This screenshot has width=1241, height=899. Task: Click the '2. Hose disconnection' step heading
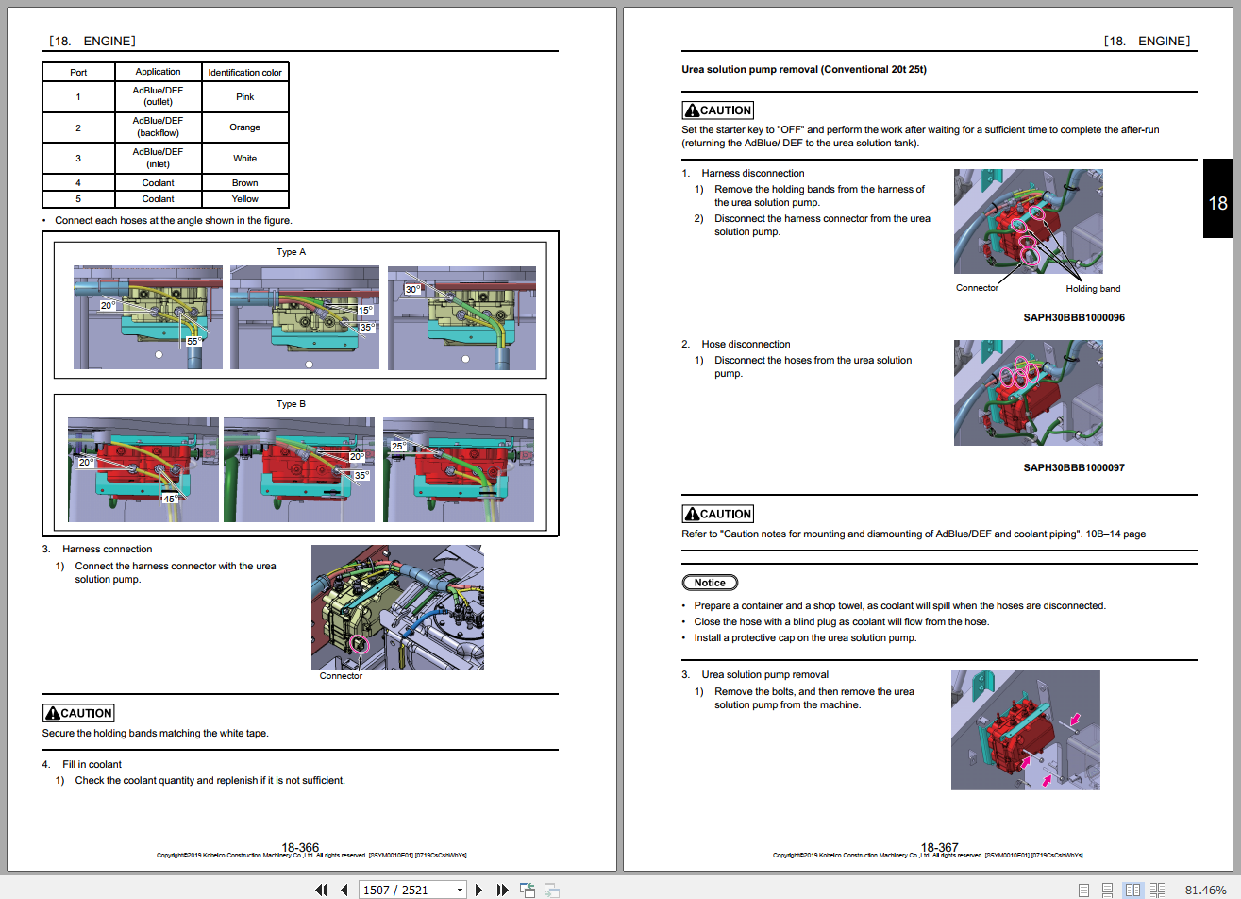[736, 344]
